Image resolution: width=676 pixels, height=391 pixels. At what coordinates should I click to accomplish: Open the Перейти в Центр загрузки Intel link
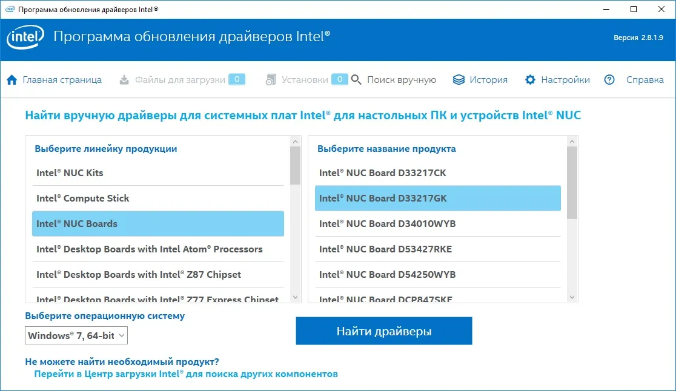(x=186, y=374)
